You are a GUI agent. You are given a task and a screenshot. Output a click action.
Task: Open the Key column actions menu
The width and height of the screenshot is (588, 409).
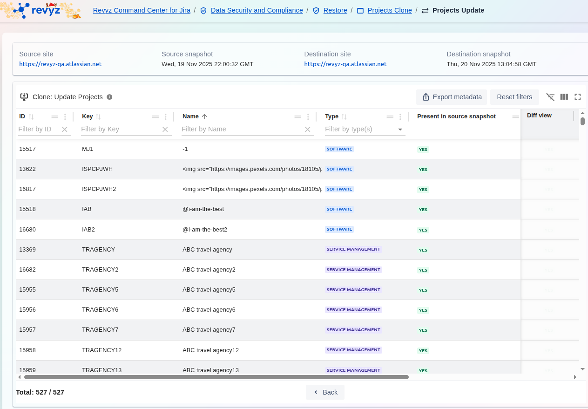pyautogui.click(x=166, y=117)
